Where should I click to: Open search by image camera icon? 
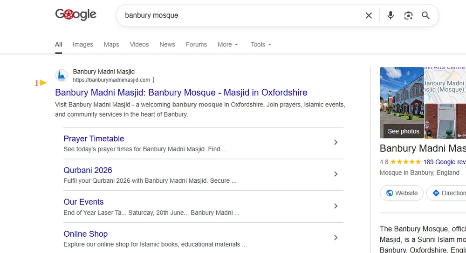408,15
